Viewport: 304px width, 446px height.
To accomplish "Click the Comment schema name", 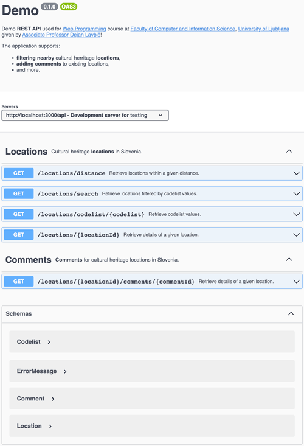I will [x=30, y=399].
